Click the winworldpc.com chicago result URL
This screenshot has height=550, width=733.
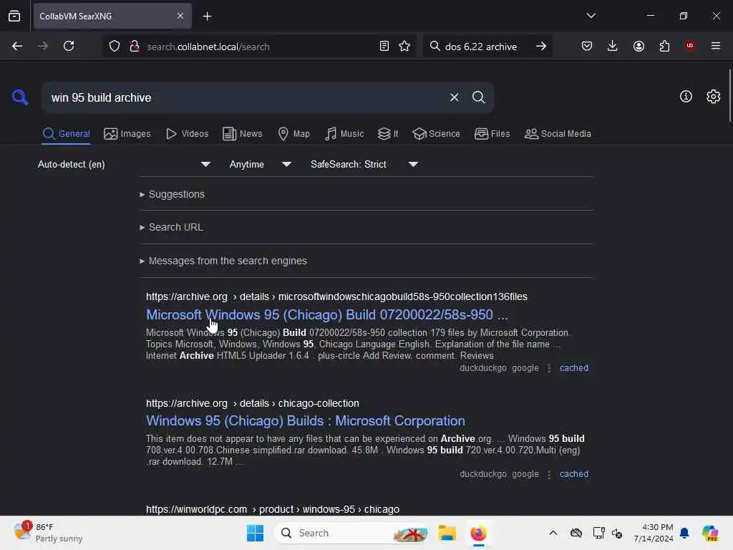tap(273, 509)
